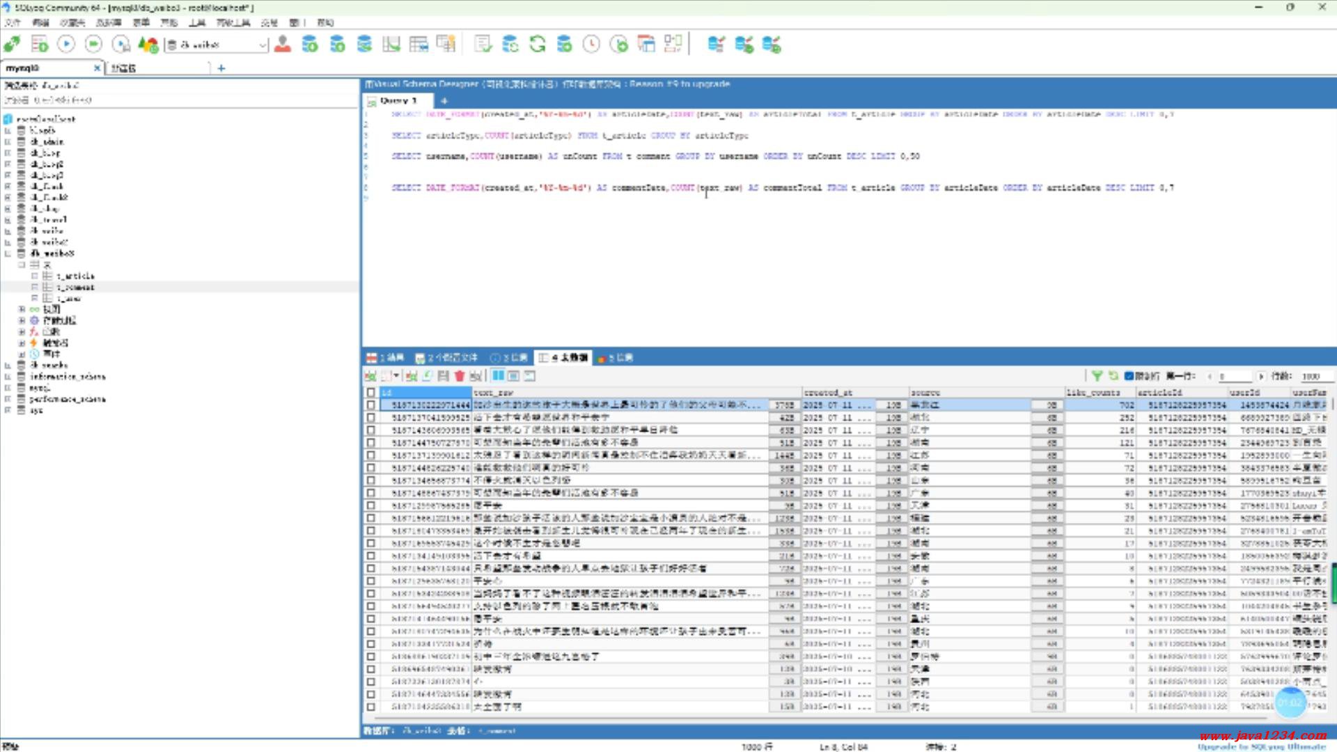Select t_comment table in the tree
1337x752 pixels.
[x=75, y=288]
